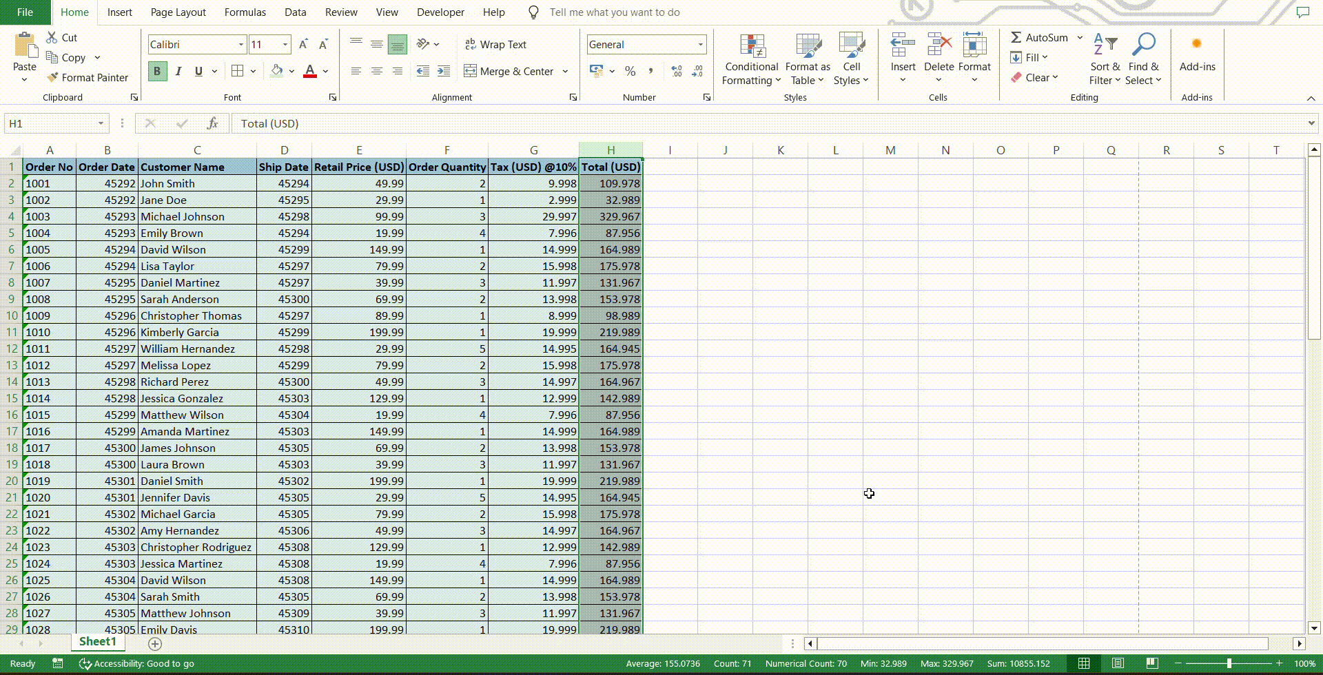1323x675 pixels.
Task: Apply fill color with the paint bucket
Action: pyautogui.click(x=277, y=71)
